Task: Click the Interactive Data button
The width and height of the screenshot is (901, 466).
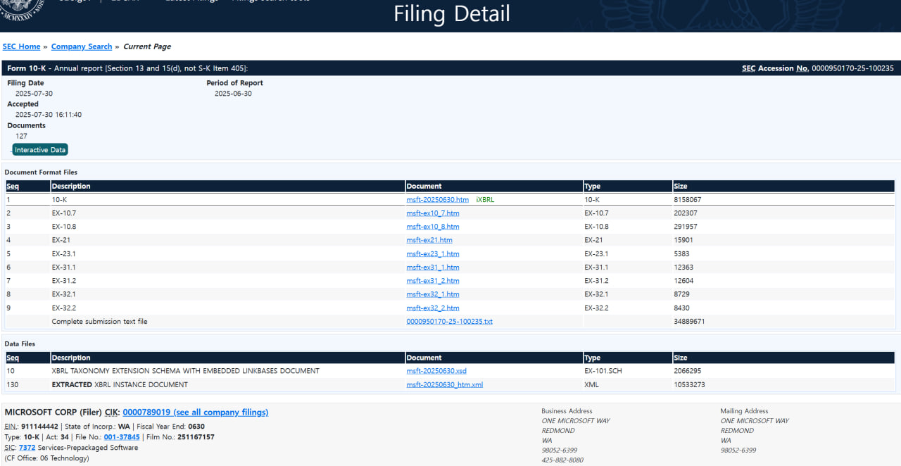Action: pyautogui.click(x=40, y=150)
